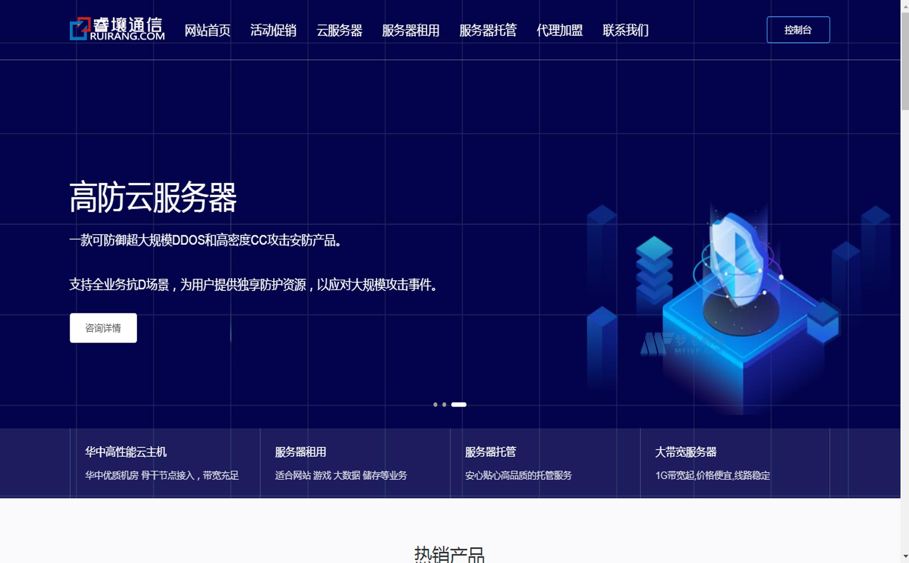The width and height of the screenshot is (909, 563).
Task: Select 云服务器 from the navigation bar
Action: (340, 31)
